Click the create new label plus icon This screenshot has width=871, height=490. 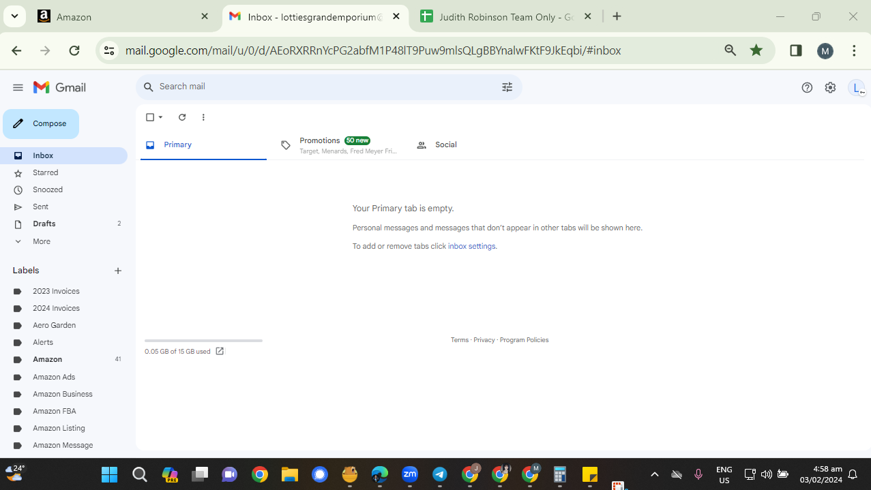(x=118, y=271)
